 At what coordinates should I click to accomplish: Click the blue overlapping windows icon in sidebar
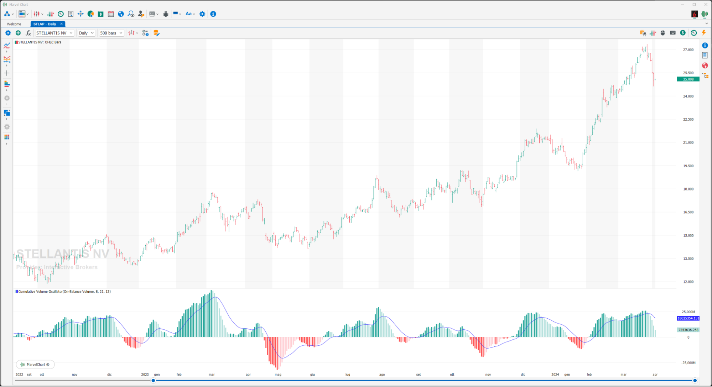7,113
